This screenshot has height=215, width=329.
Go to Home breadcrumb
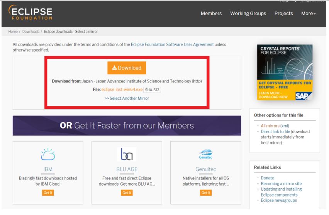pos(13,32)
